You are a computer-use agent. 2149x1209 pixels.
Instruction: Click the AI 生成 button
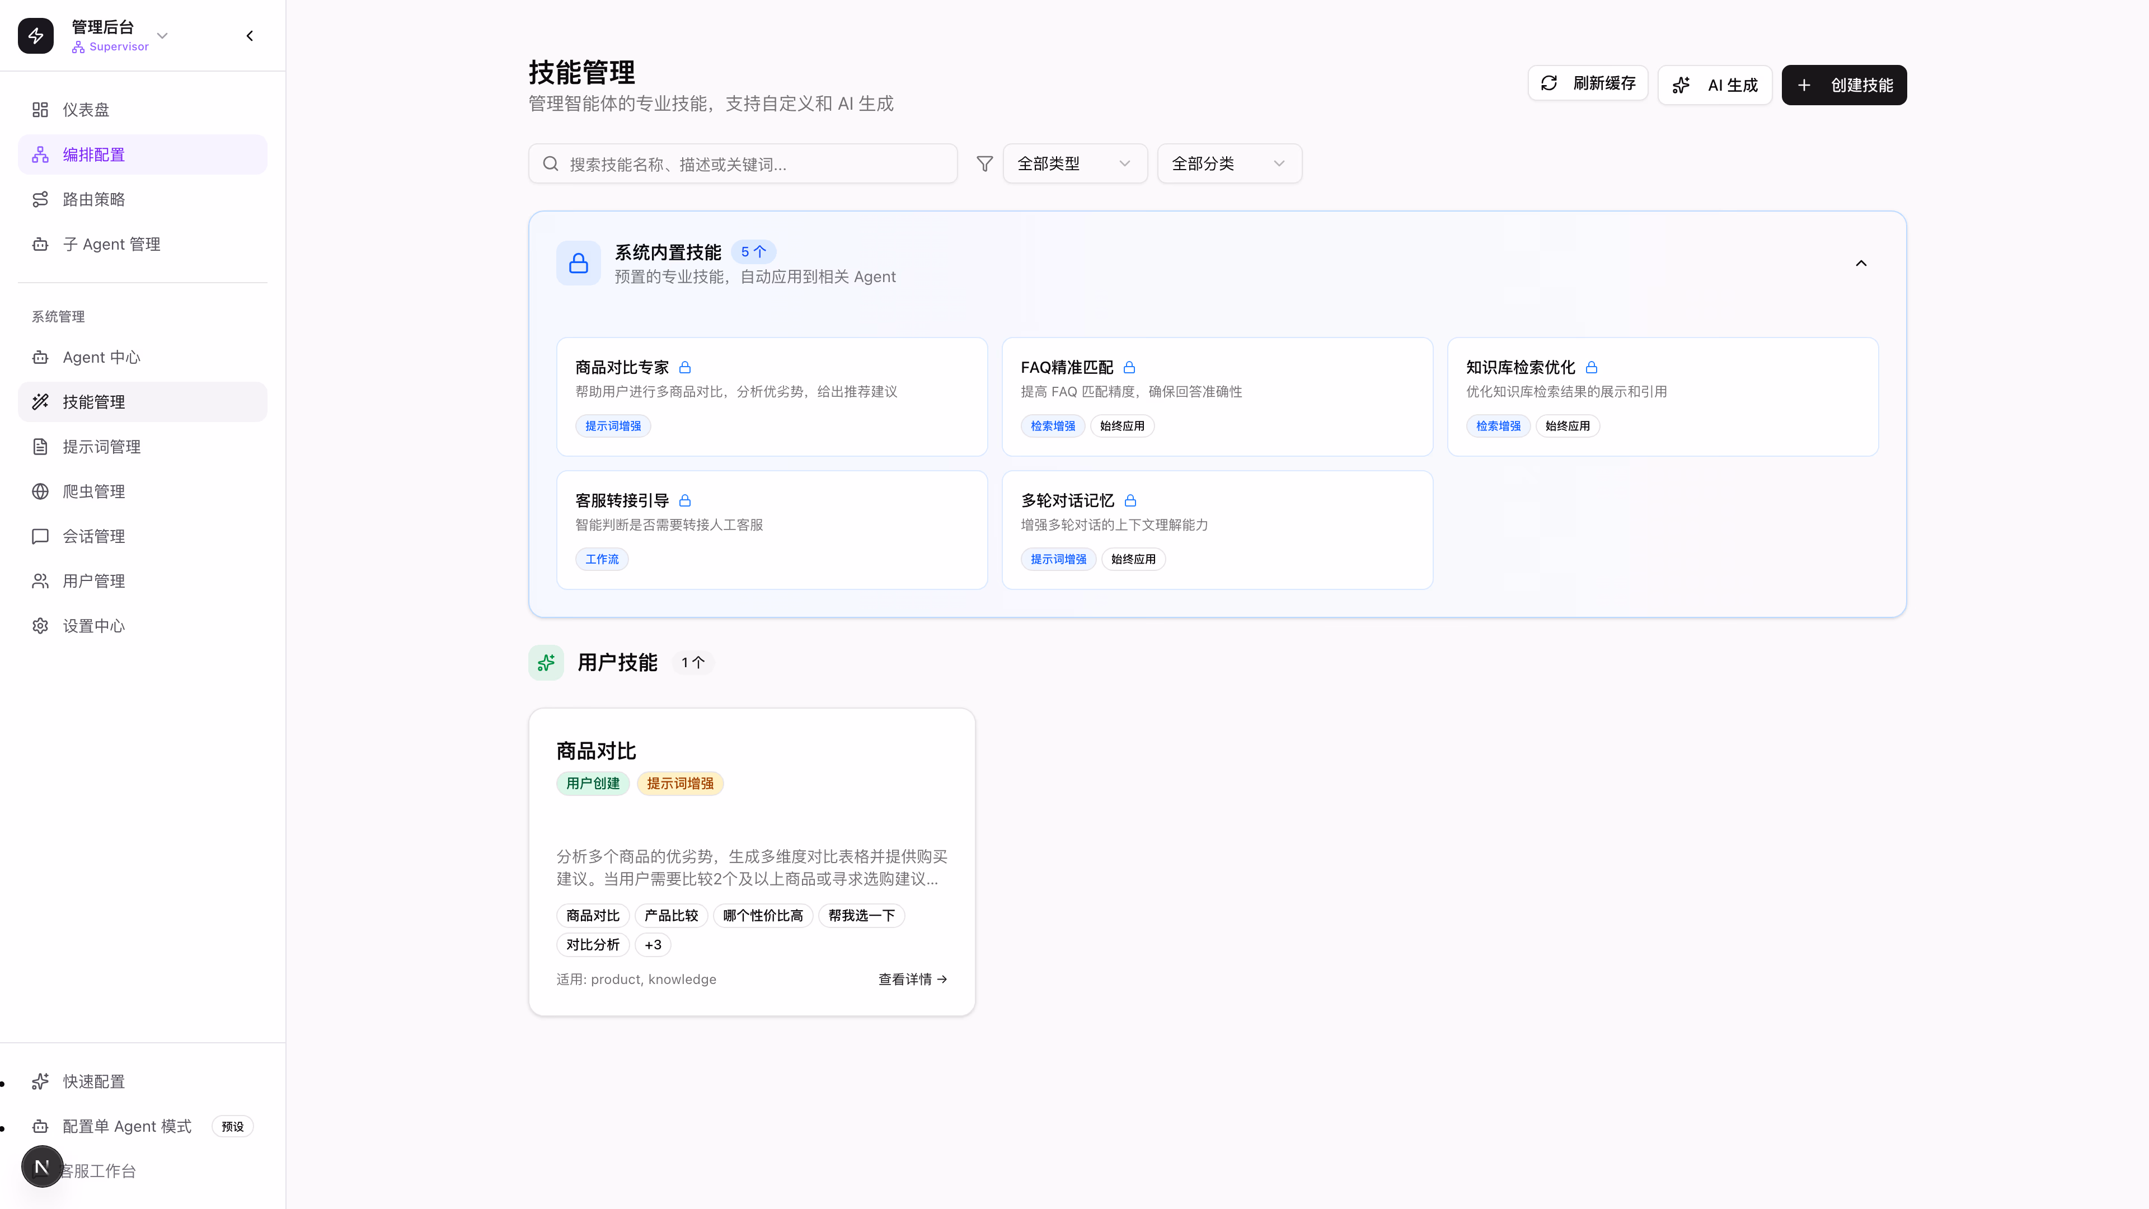click(x=1714, y=85)
